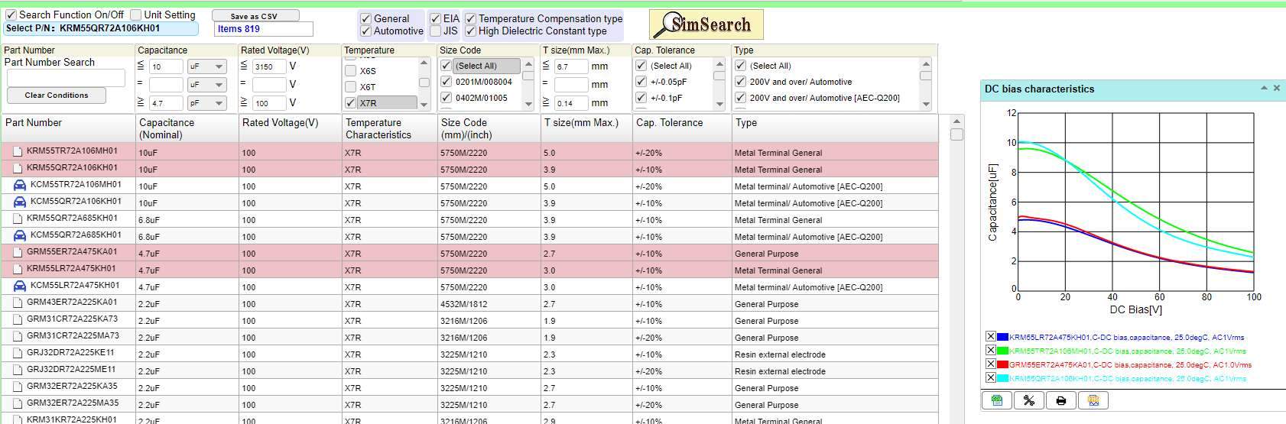Toggle the Automotive checkbox
This screenshot has width=1286, height=424.
pos(366,31)
